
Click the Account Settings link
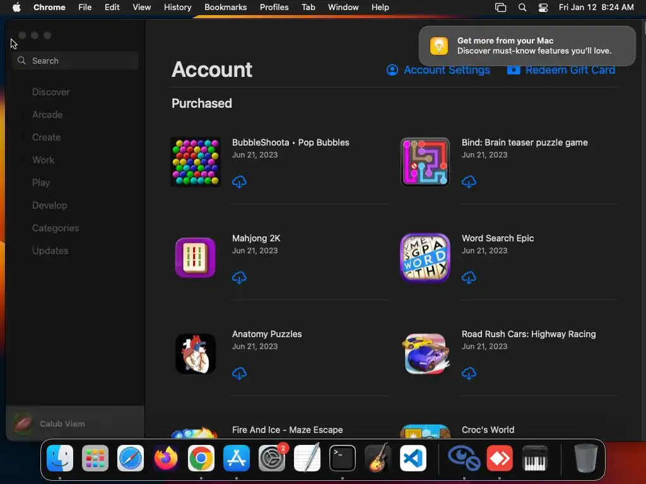click(x=438, y=70)
